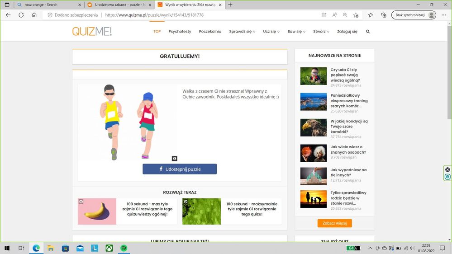
Task: Go to browser home page icon
Action: 34,15
